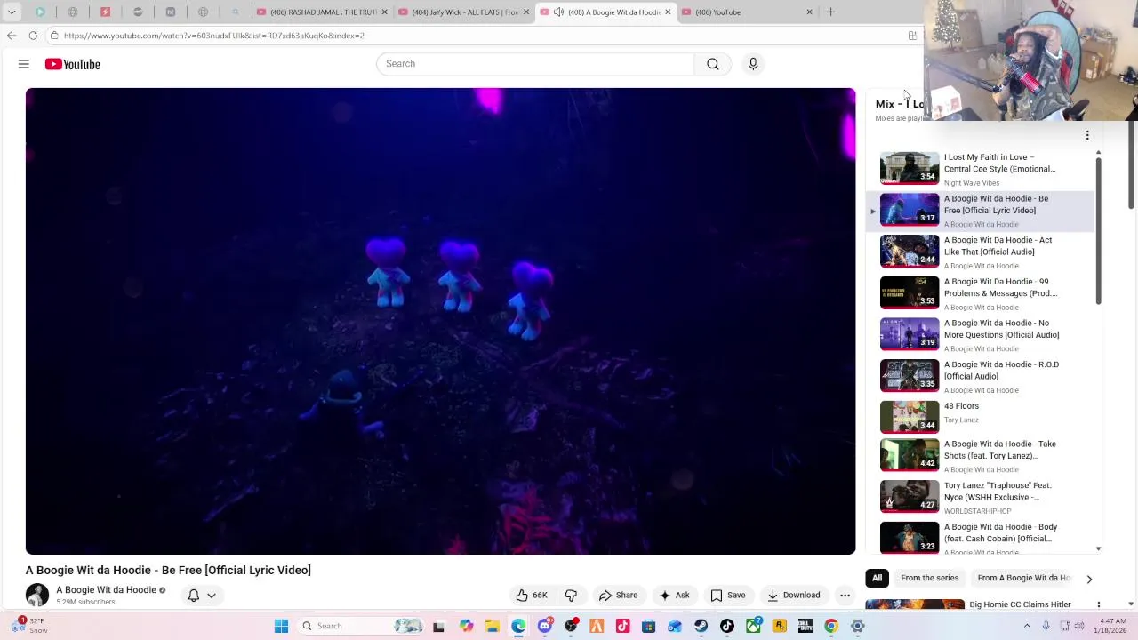
Task: Open Call of Duty from the taskbar
Action: [805, 626]
